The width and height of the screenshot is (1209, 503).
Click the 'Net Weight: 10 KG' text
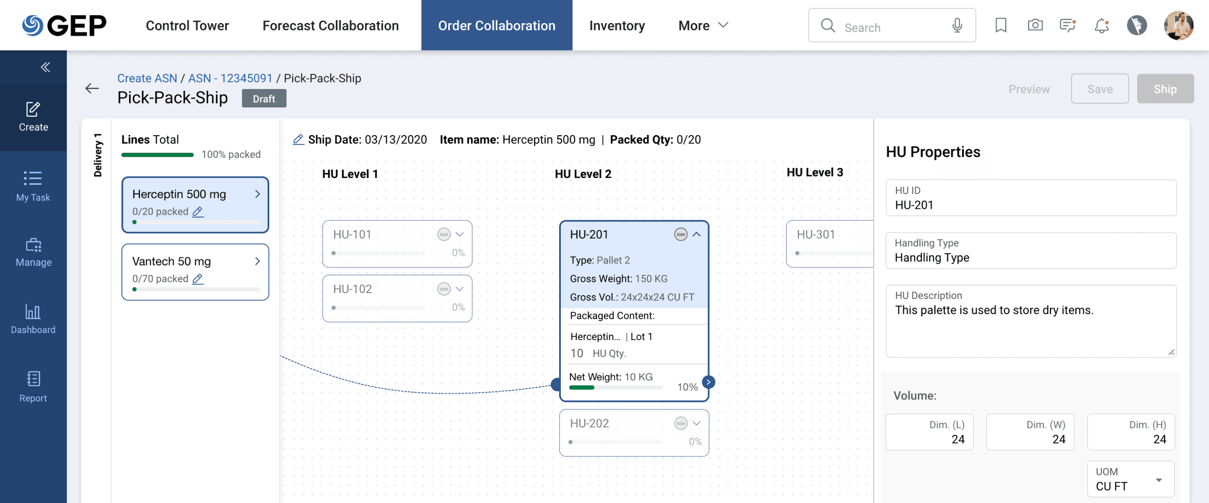pos(610,377)
